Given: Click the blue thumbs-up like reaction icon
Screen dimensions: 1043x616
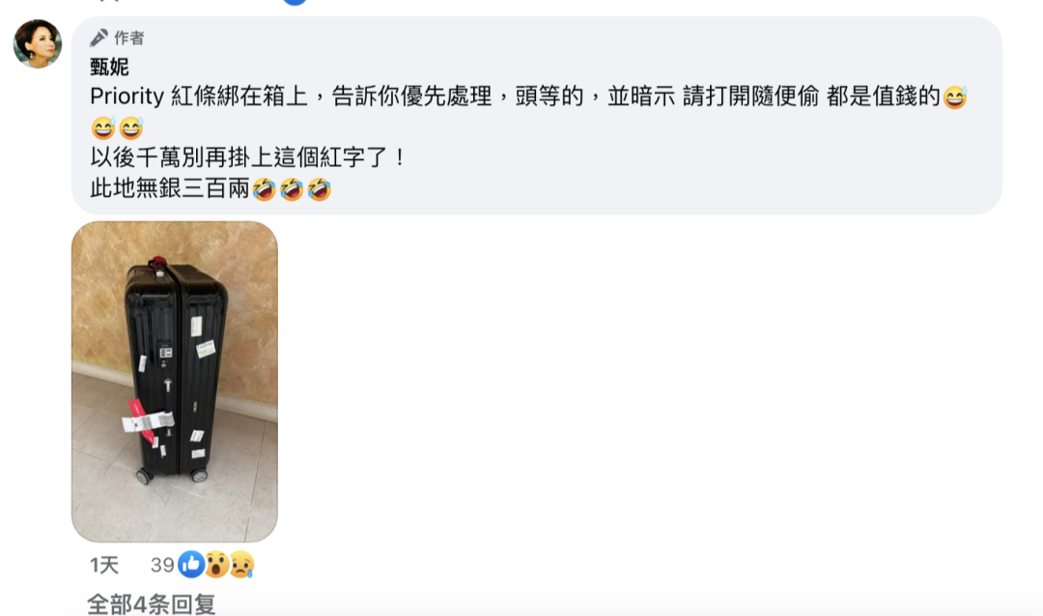Looking at the screenshot, I should pyautogui.click(x=191, y=565).
